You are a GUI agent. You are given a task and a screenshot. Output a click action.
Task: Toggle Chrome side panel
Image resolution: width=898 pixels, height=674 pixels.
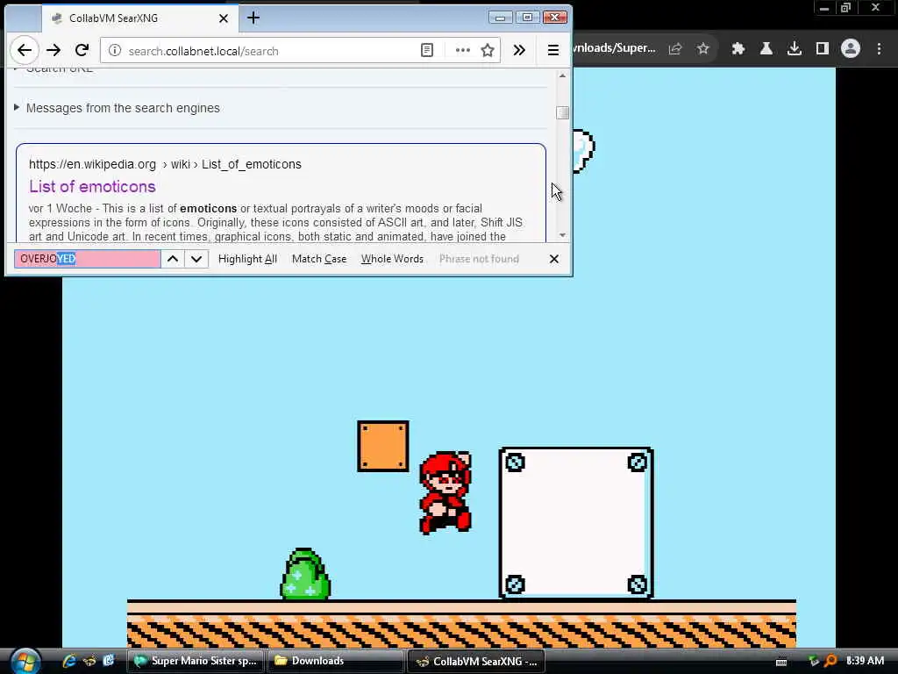823,49
